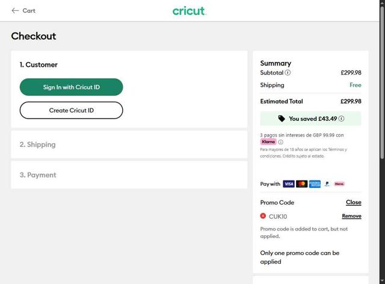The image size is (385, 284).
Task: Sign In with Cricut ID
Action: point(71,87)
